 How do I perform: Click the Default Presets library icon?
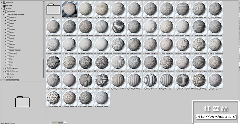[x=6, y=71]
